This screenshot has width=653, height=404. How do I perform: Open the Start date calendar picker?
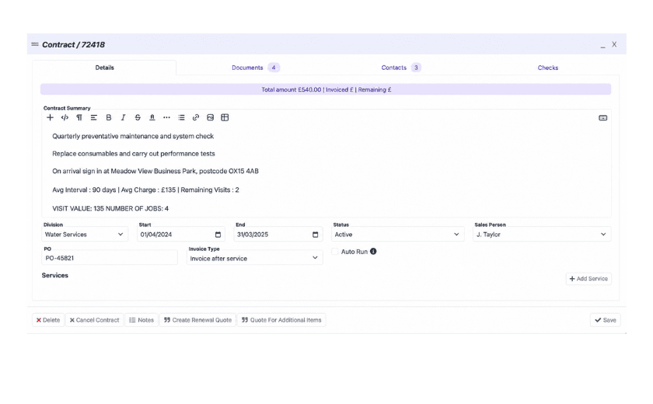(x=218, y=235)
